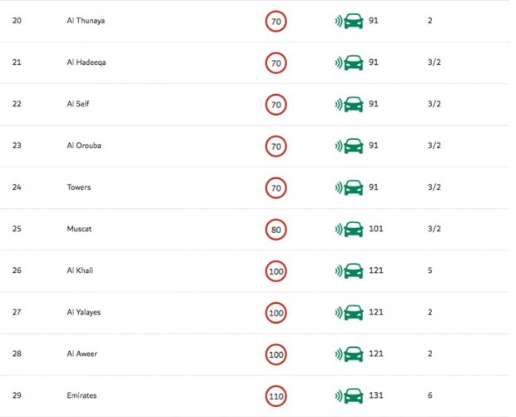Click the 70 speed limit sign for Al Seif
The image size is (516, 417).
[275, 104]
